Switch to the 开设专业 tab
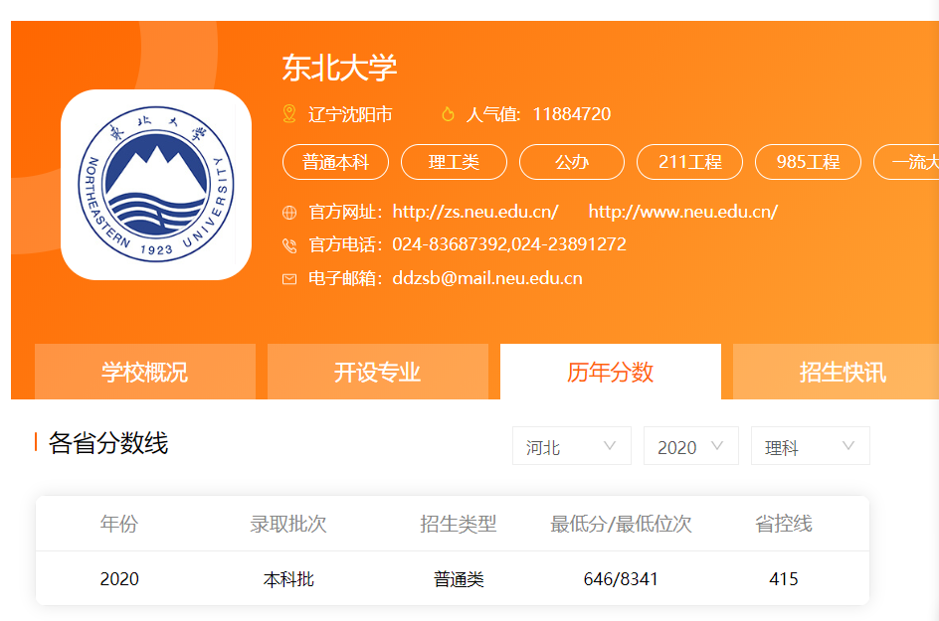939x621 pixels. (378, 372)
